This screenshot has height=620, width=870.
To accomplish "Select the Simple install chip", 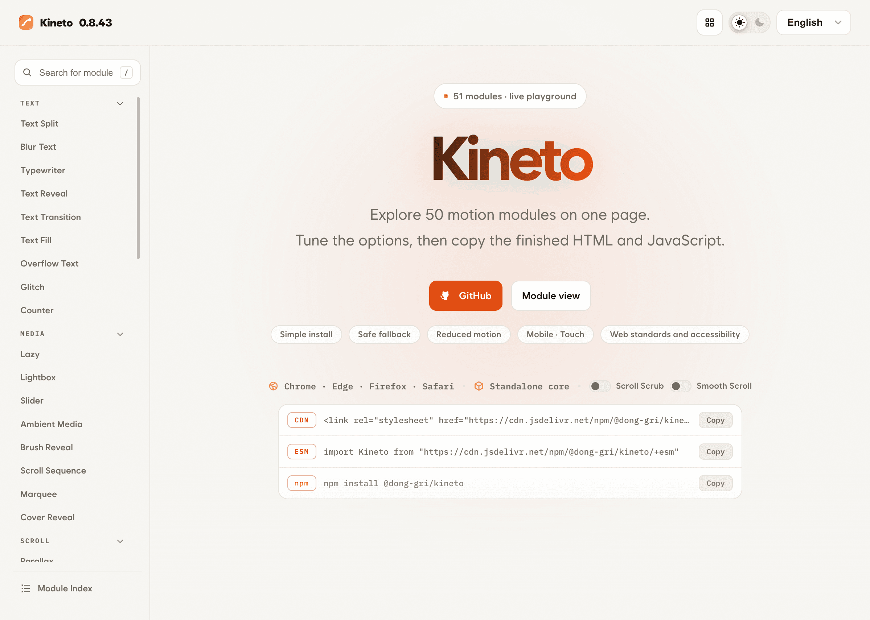I will pos(306,334).
